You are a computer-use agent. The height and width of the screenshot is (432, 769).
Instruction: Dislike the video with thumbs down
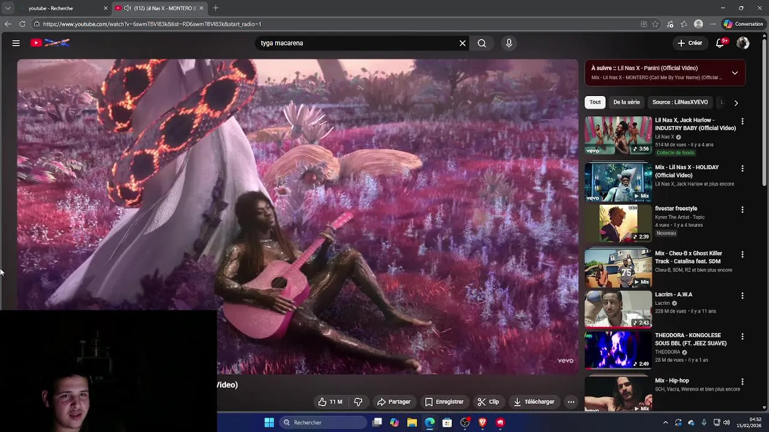(x=358, y=402)
